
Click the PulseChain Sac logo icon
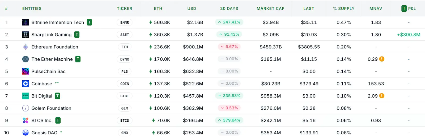click(x=25, y=71)
